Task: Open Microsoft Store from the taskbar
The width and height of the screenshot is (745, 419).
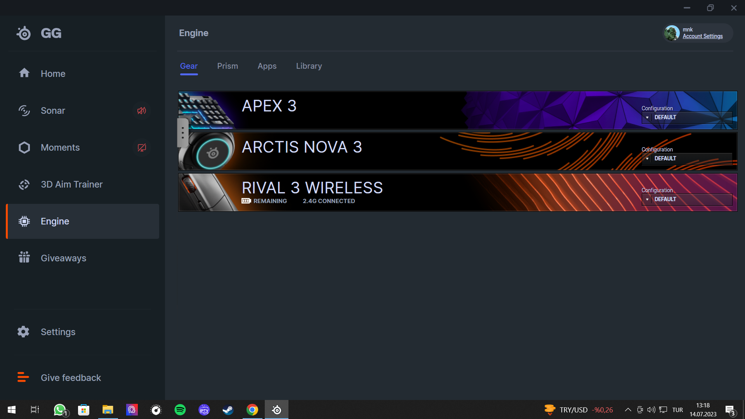Action: point(83,410)
